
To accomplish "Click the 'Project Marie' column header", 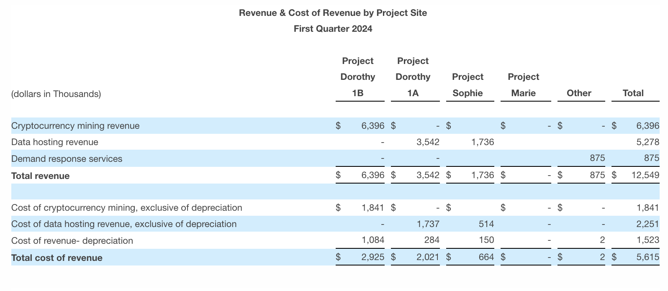I will 523,85.
